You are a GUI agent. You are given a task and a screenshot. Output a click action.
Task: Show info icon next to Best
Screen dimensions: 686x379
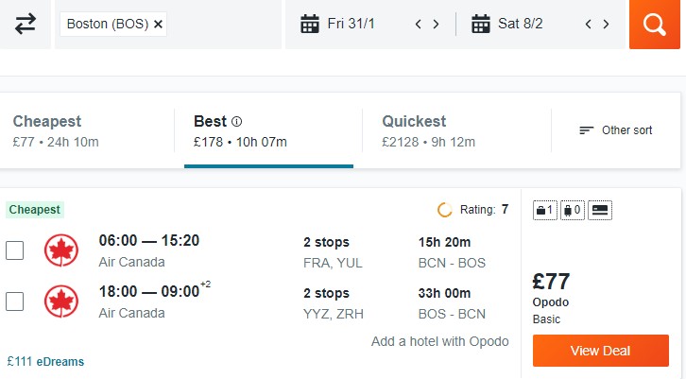point(236,122)
